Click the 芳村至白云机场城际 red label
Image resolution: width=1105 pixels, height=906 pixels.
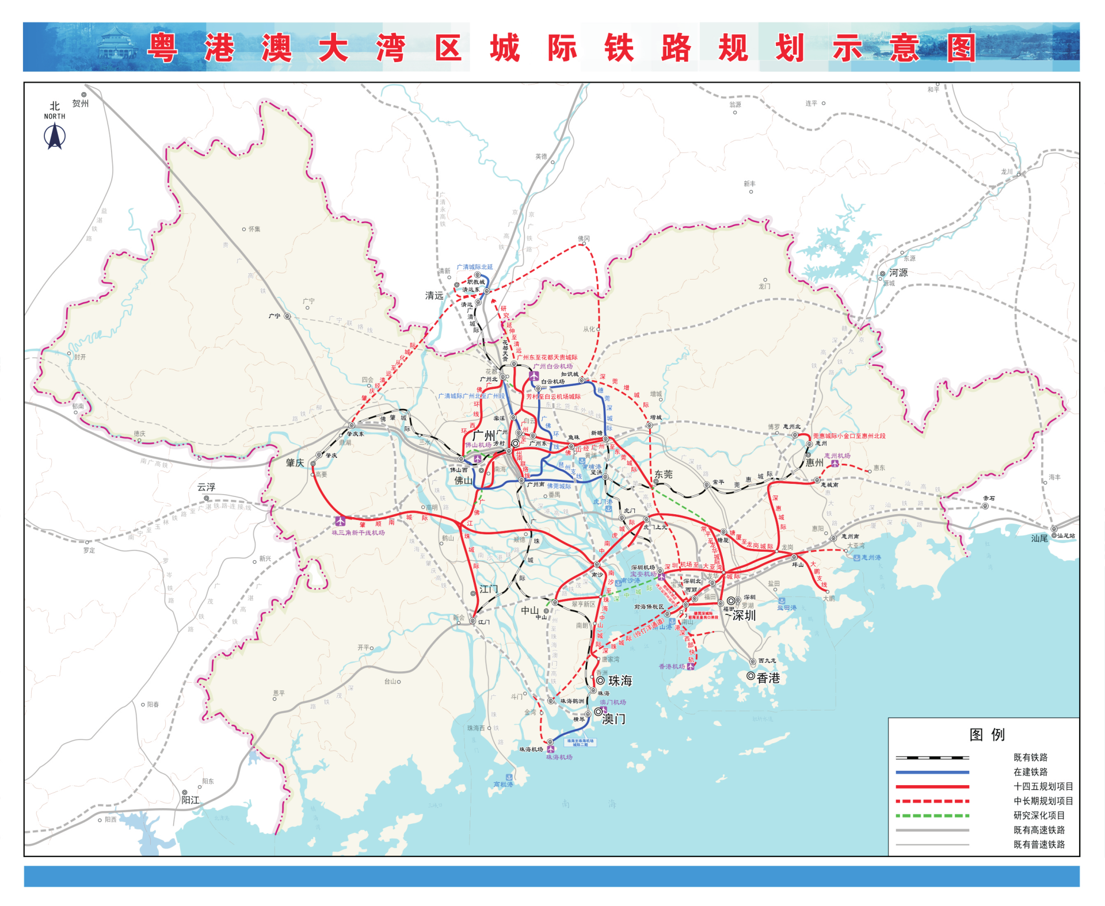pos(553,396)
